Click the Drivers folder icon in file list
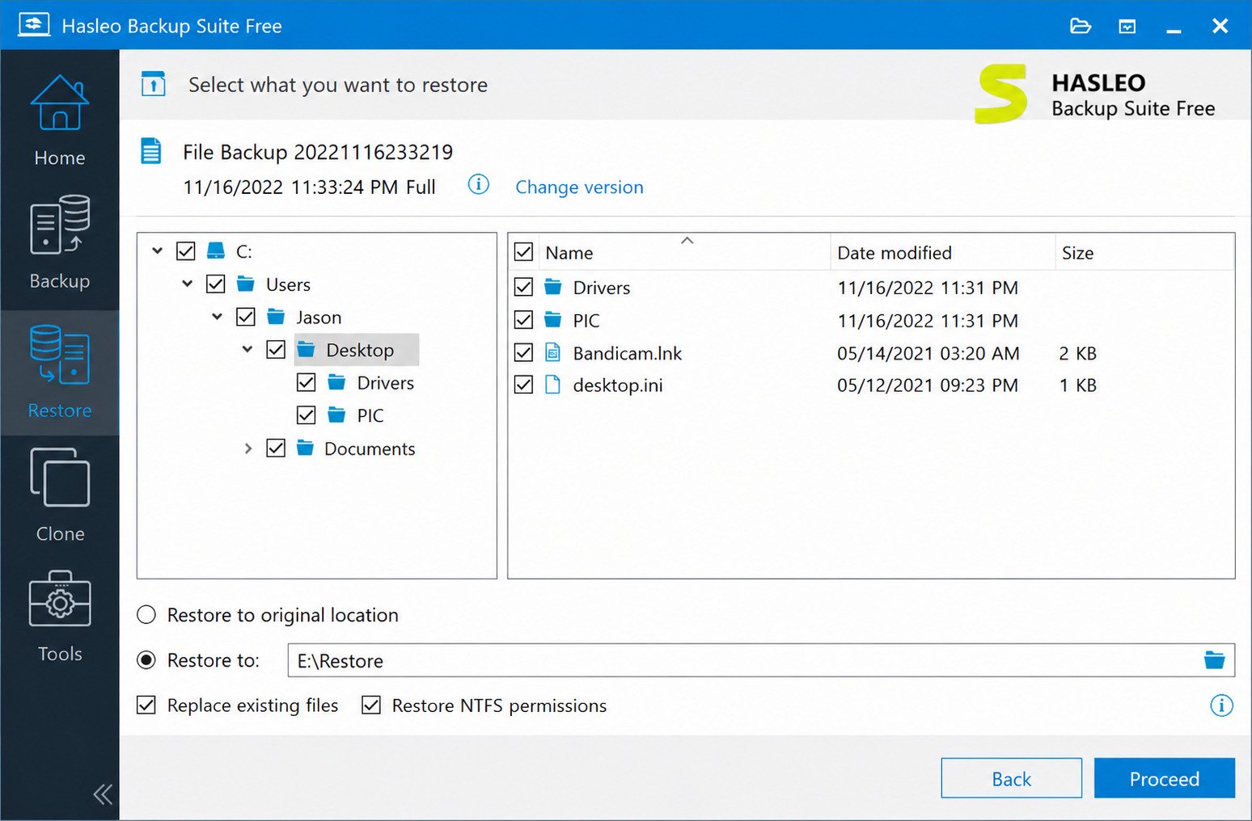This screenshot has width=1252, height=821. point(553,287)
